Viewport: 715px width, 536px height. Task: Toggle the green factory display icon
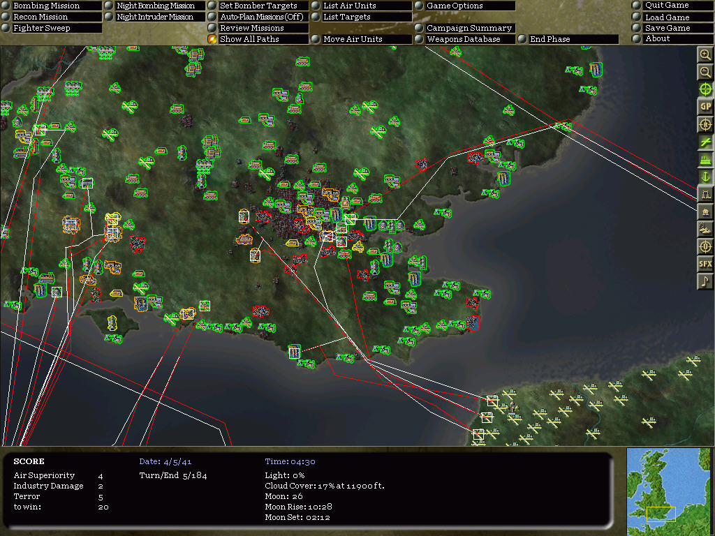pyautogui.click(x=705, y=160)
